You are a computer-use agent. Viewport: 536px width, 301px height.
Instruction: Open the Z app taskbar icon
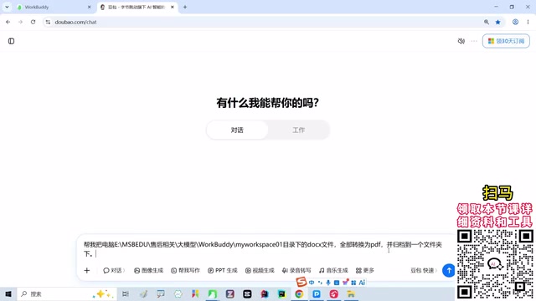coord(229,293)
